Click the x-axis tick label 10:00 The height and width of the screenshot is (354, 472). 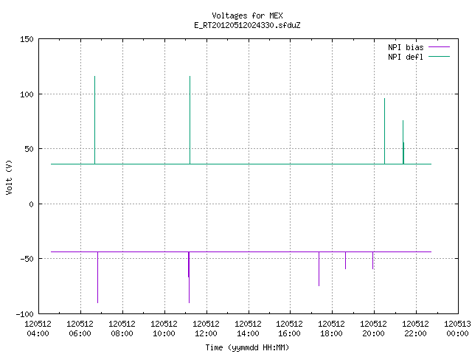click(x=164, y=333)
